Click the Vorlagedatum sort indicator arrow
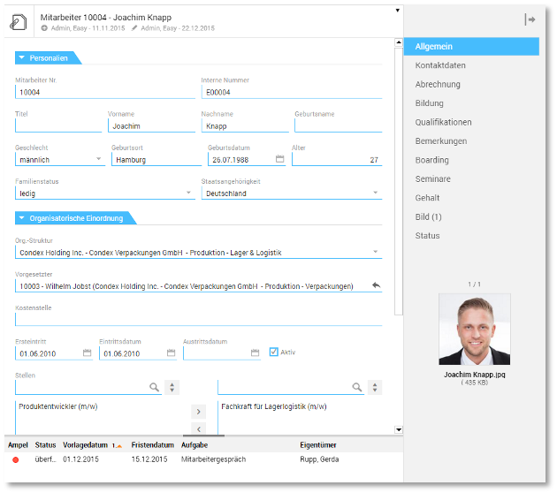 [x=118, y=446]
